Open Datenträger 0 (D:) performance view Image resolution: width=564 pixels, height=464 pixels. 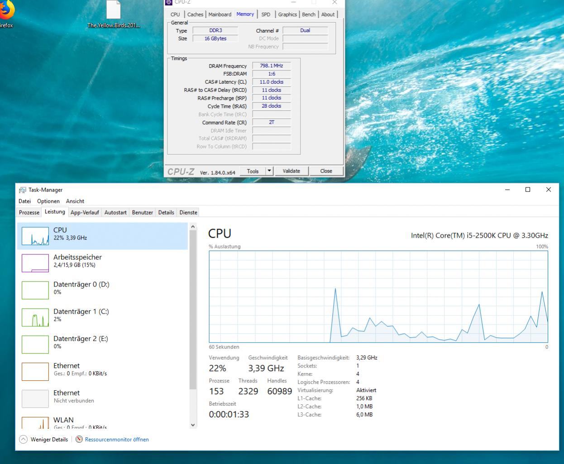102,290
